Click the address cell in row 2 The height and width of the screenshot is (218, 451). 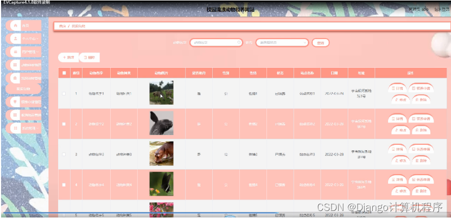(x=361, y=124)
